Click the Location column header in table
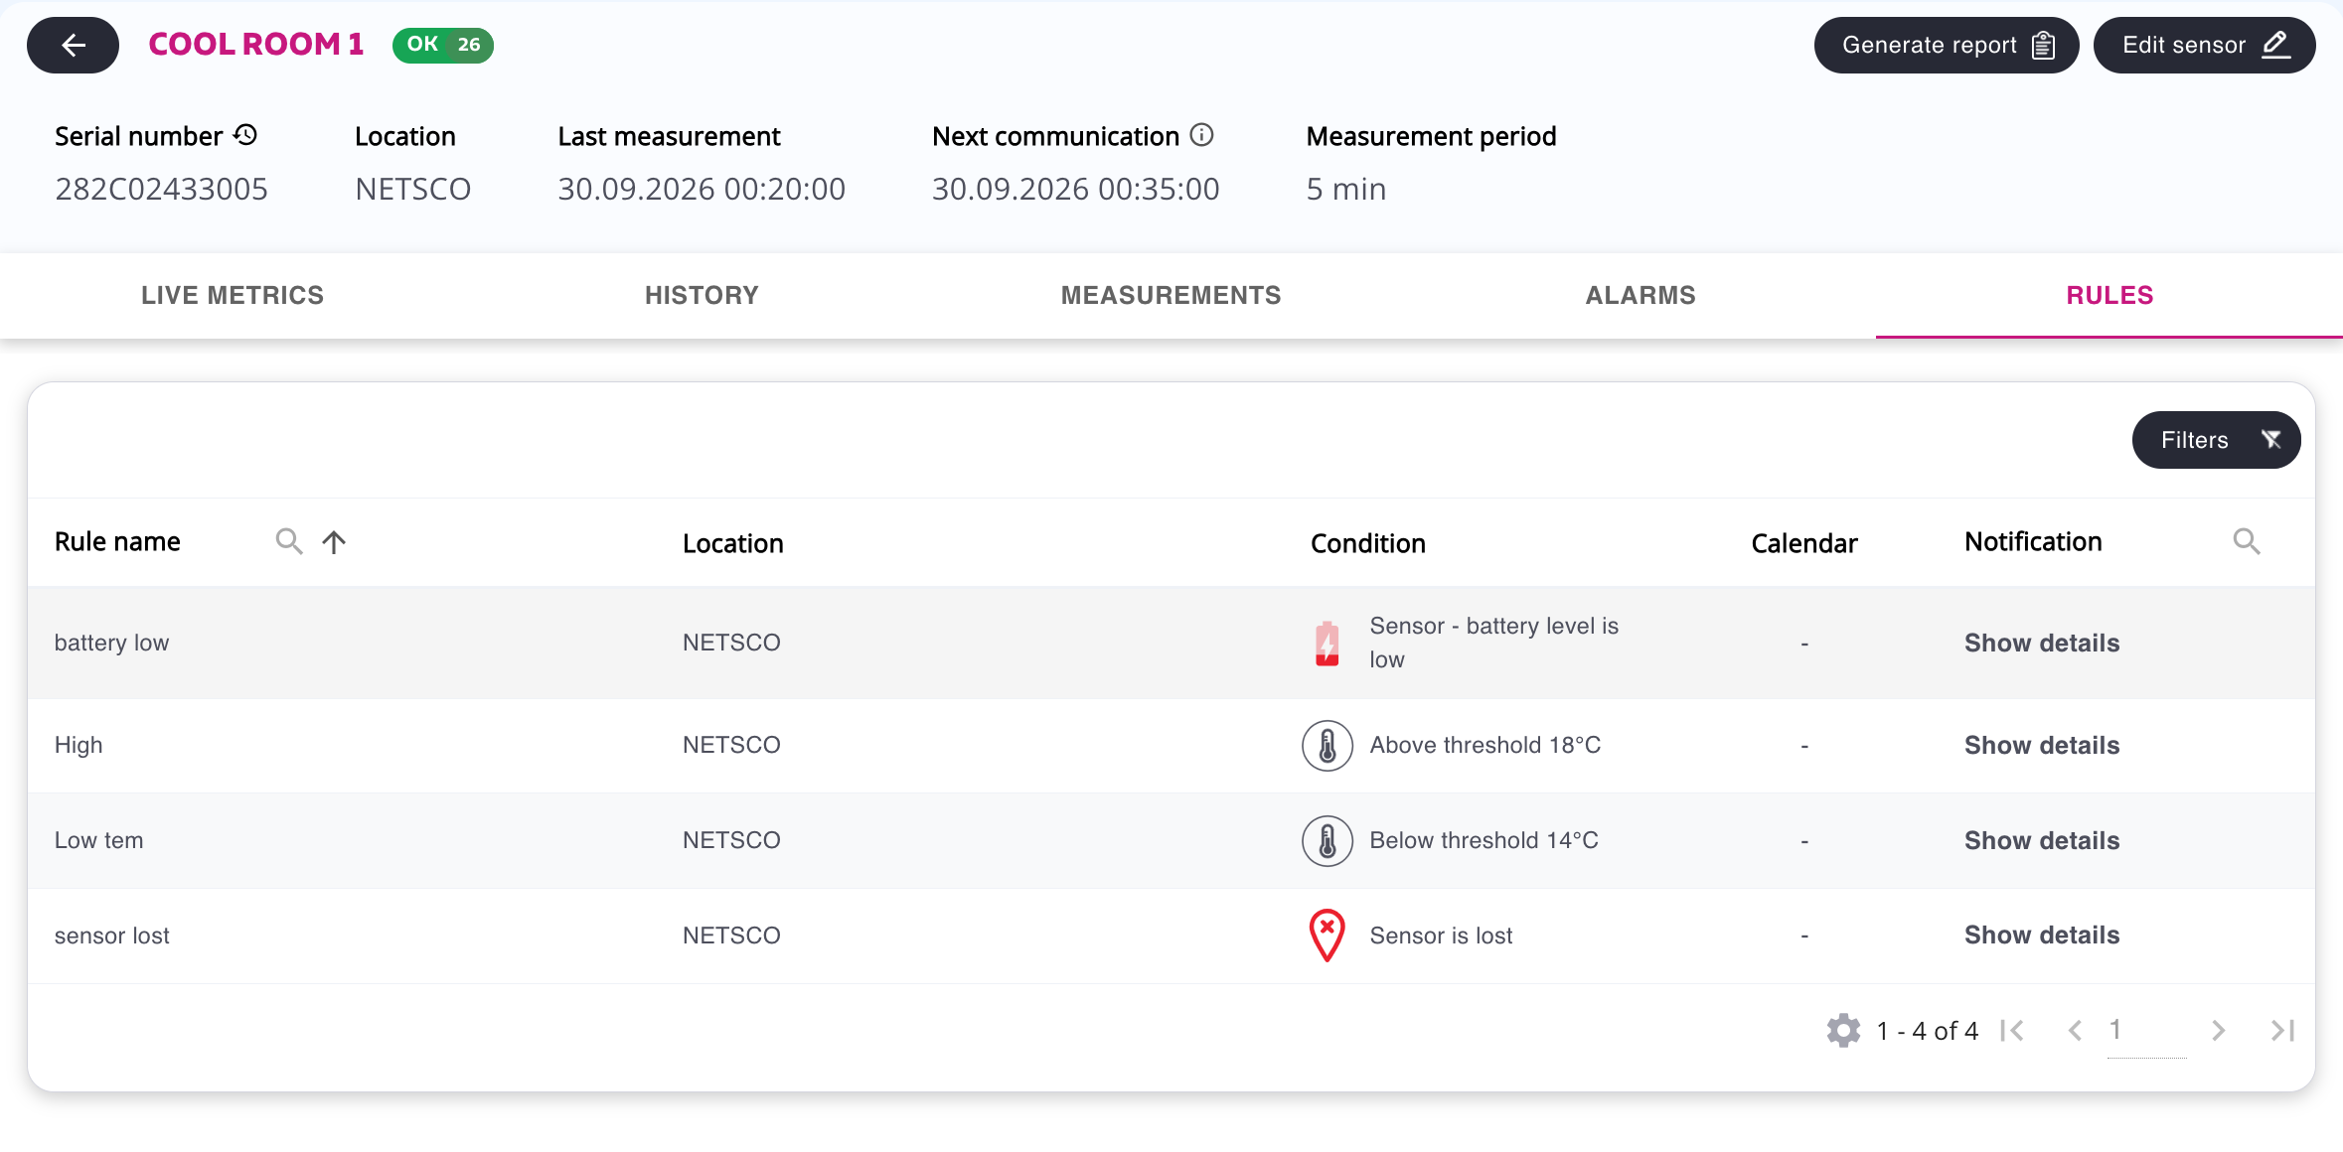The height and width of the screenshot is (1152, 2343). 732,543
